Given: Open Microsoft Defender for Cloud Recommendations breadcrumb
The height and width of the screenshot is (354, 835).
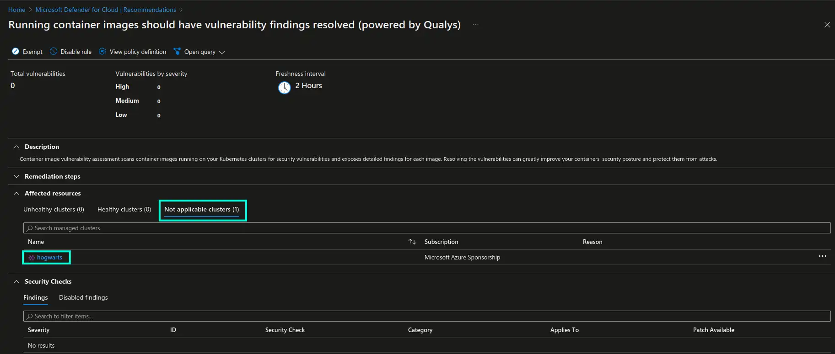Looking at the screenshot, I should (106, 10).
